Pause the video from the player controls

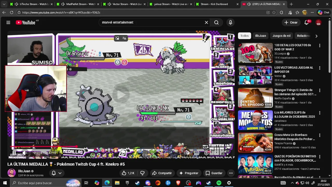(x=14, y=153)
